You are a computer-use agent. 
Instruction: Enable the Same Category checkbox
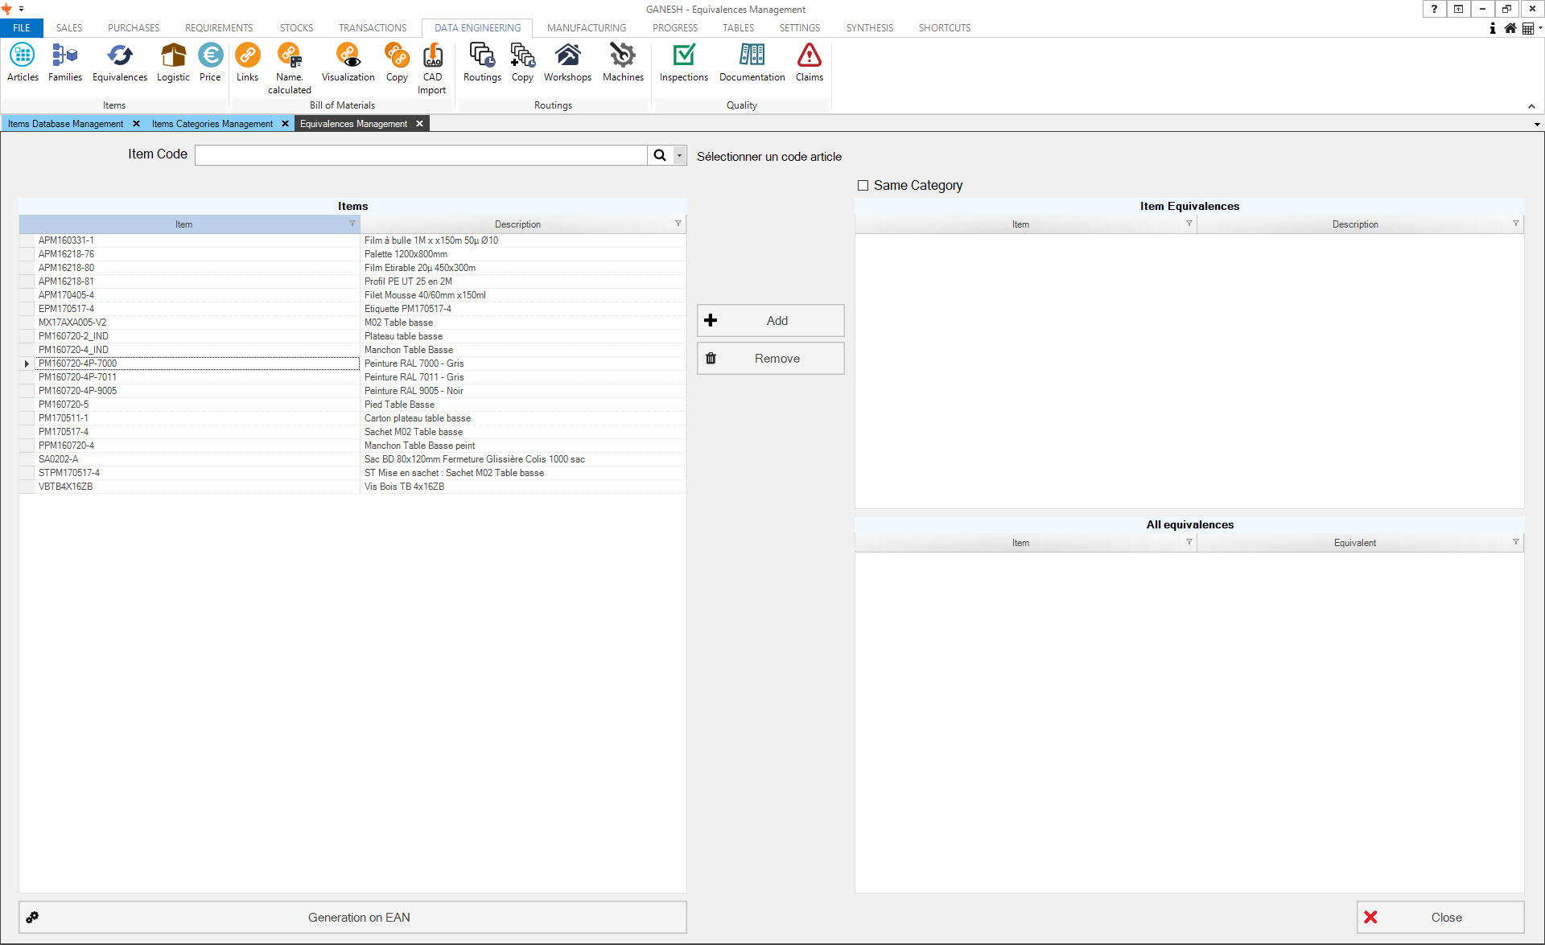pyautogui.click(x=863, y=186)
